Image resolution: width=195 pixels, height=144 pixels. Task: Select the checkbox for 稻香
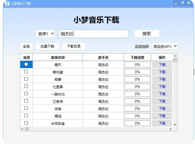pyautogui.click(x=26, y=79)
